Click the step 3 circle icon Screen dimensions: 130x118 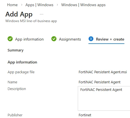click(91, 39)
